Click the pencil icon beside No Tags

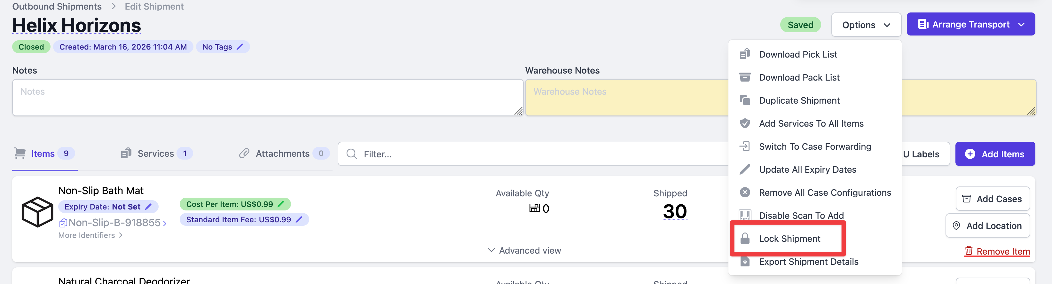[x=240, y=47]
